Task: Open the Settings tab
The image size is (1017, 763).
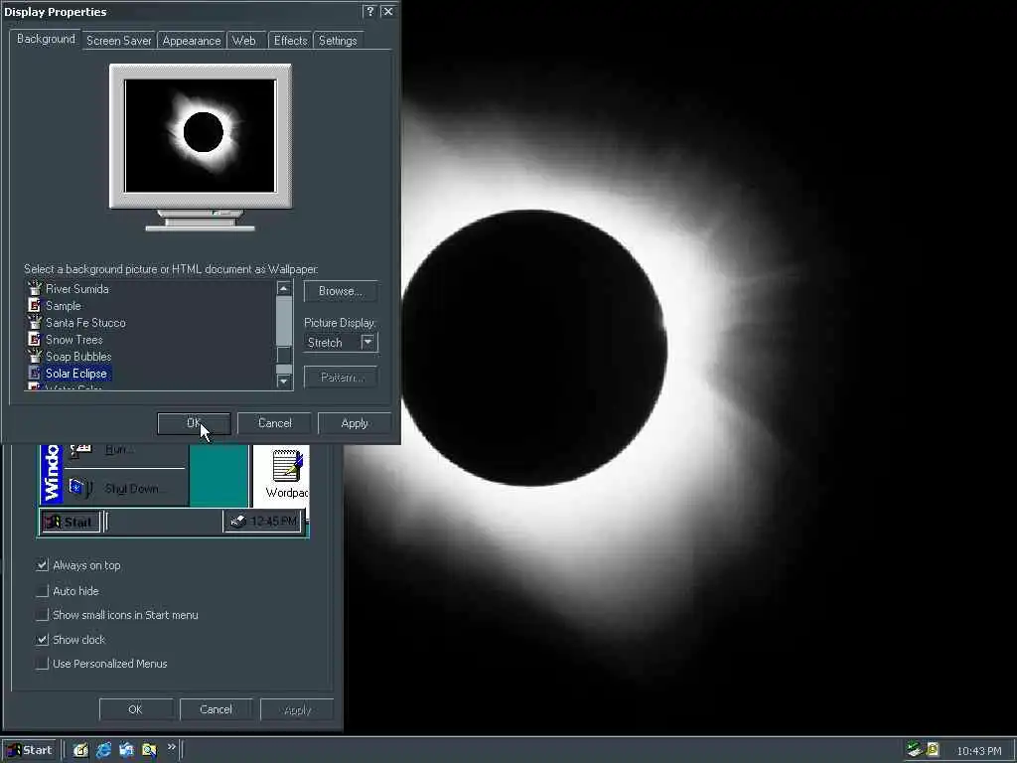Action: coord(338,40)
